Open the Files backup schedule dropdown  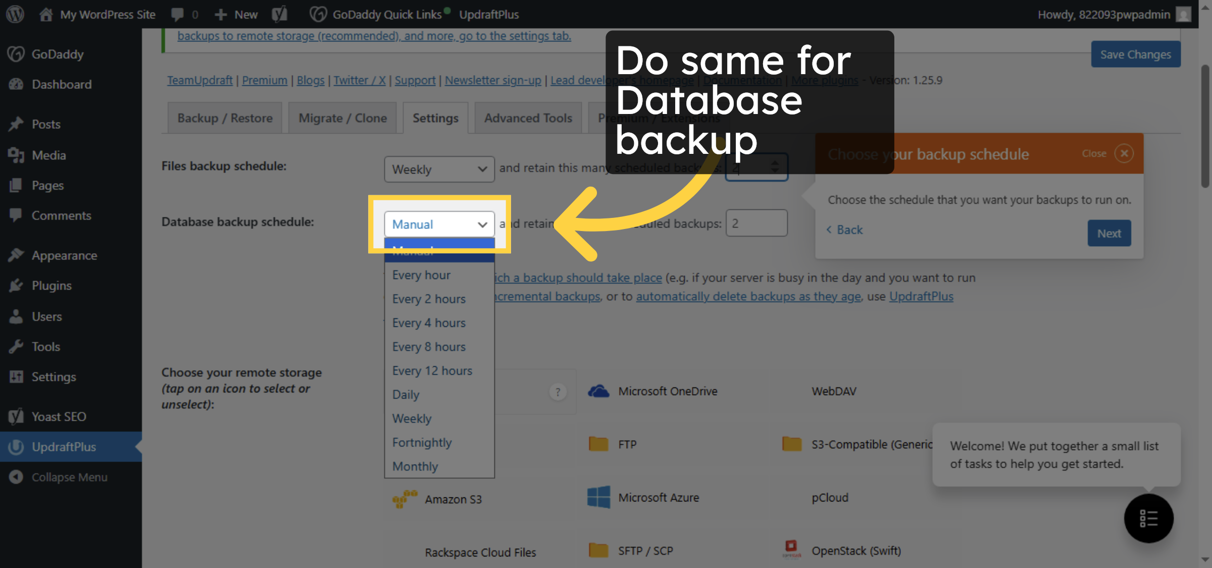[x=438, y=169]
